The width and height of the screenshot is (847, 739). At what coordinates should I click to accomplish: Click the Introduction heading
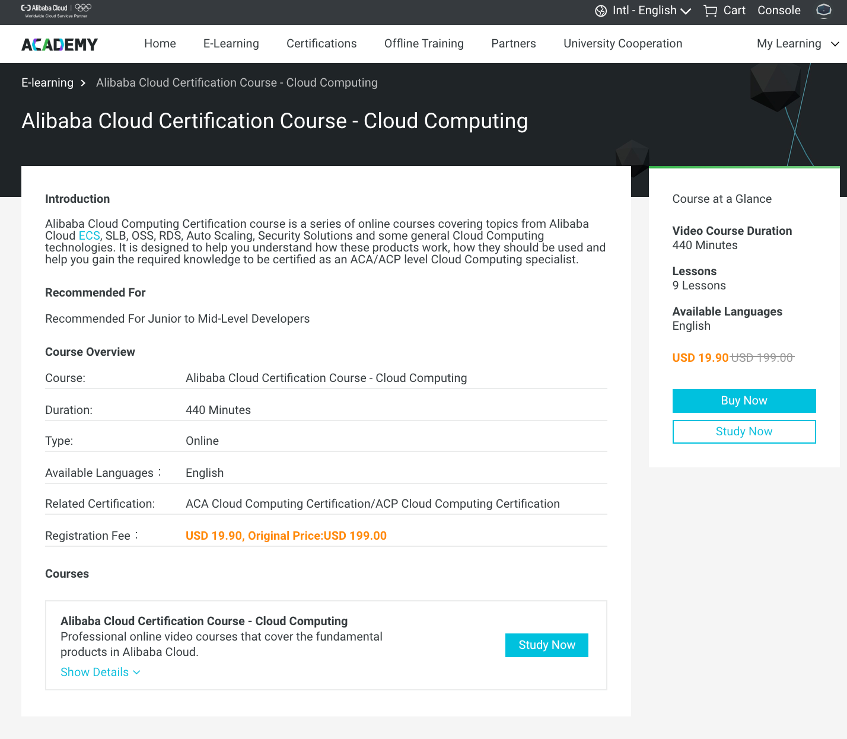[78, 199]
